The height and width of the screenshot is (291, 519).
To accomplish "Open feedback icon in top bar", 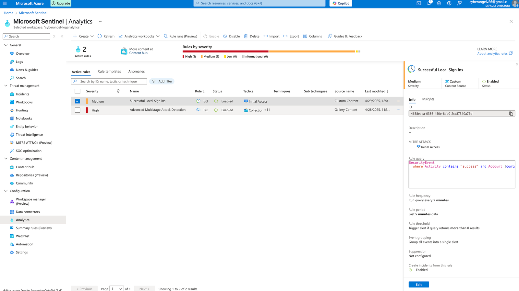I will tap(459, 3).
